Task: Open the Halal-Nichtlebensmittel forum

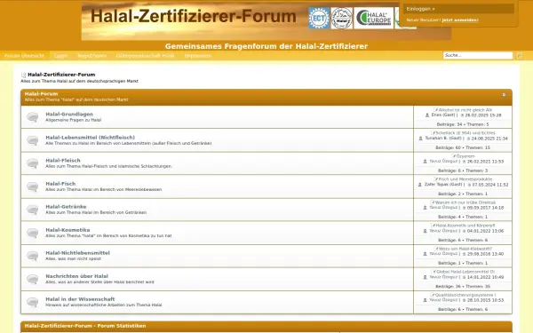Action: 77,253
